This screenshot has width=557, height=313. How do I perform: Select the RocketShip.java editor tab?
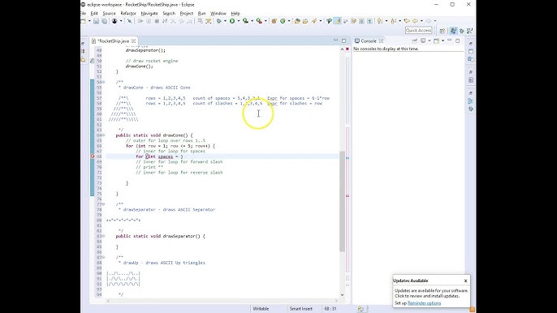click(114, 41)
